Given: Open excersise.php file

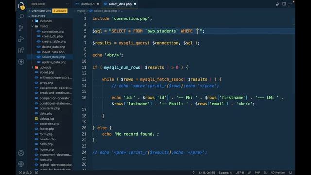Looking at the screenshot, I should pyautogui.click(x=50, y=123).
